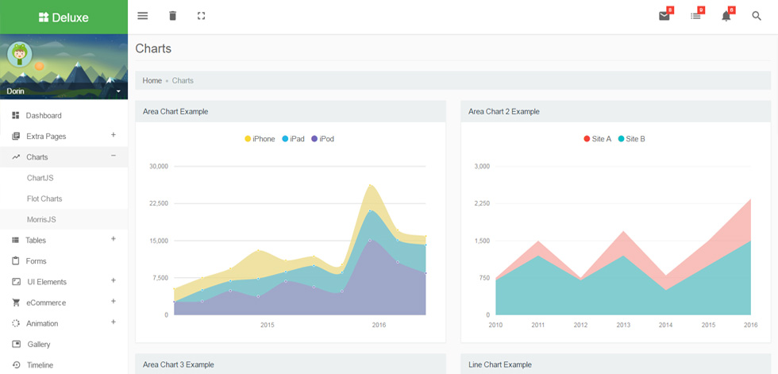
Task: Open the task list icon with badge
Action: click(x=695, y=16)
